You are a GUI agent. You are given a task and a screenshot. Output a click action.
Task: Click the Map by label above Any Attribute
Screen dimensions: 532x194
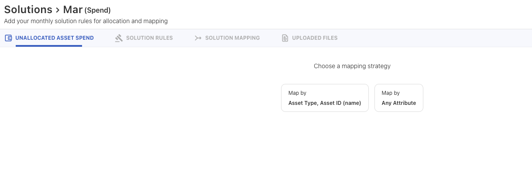tap(391, 93)
